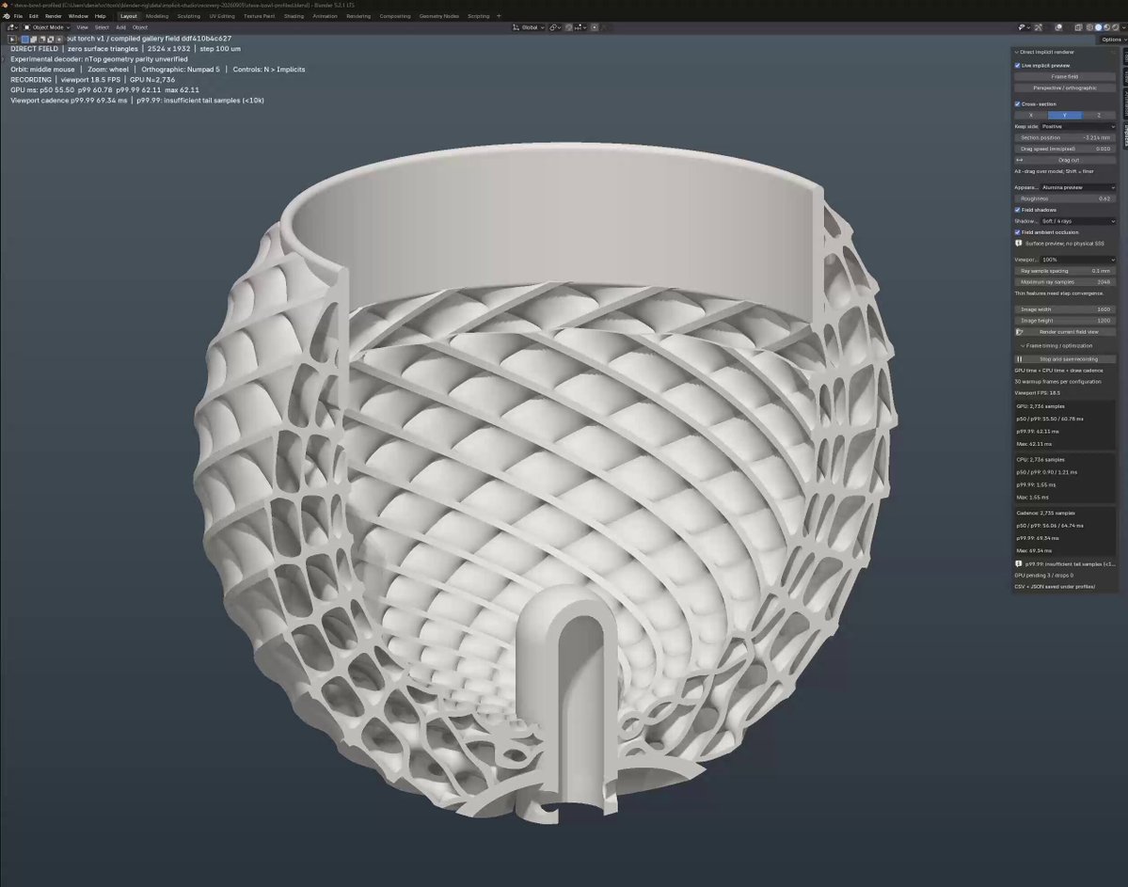Viewport: 1128px width, 887px height.
Task: Click the Roughness slider
Action: click(x=1065, y=198)
